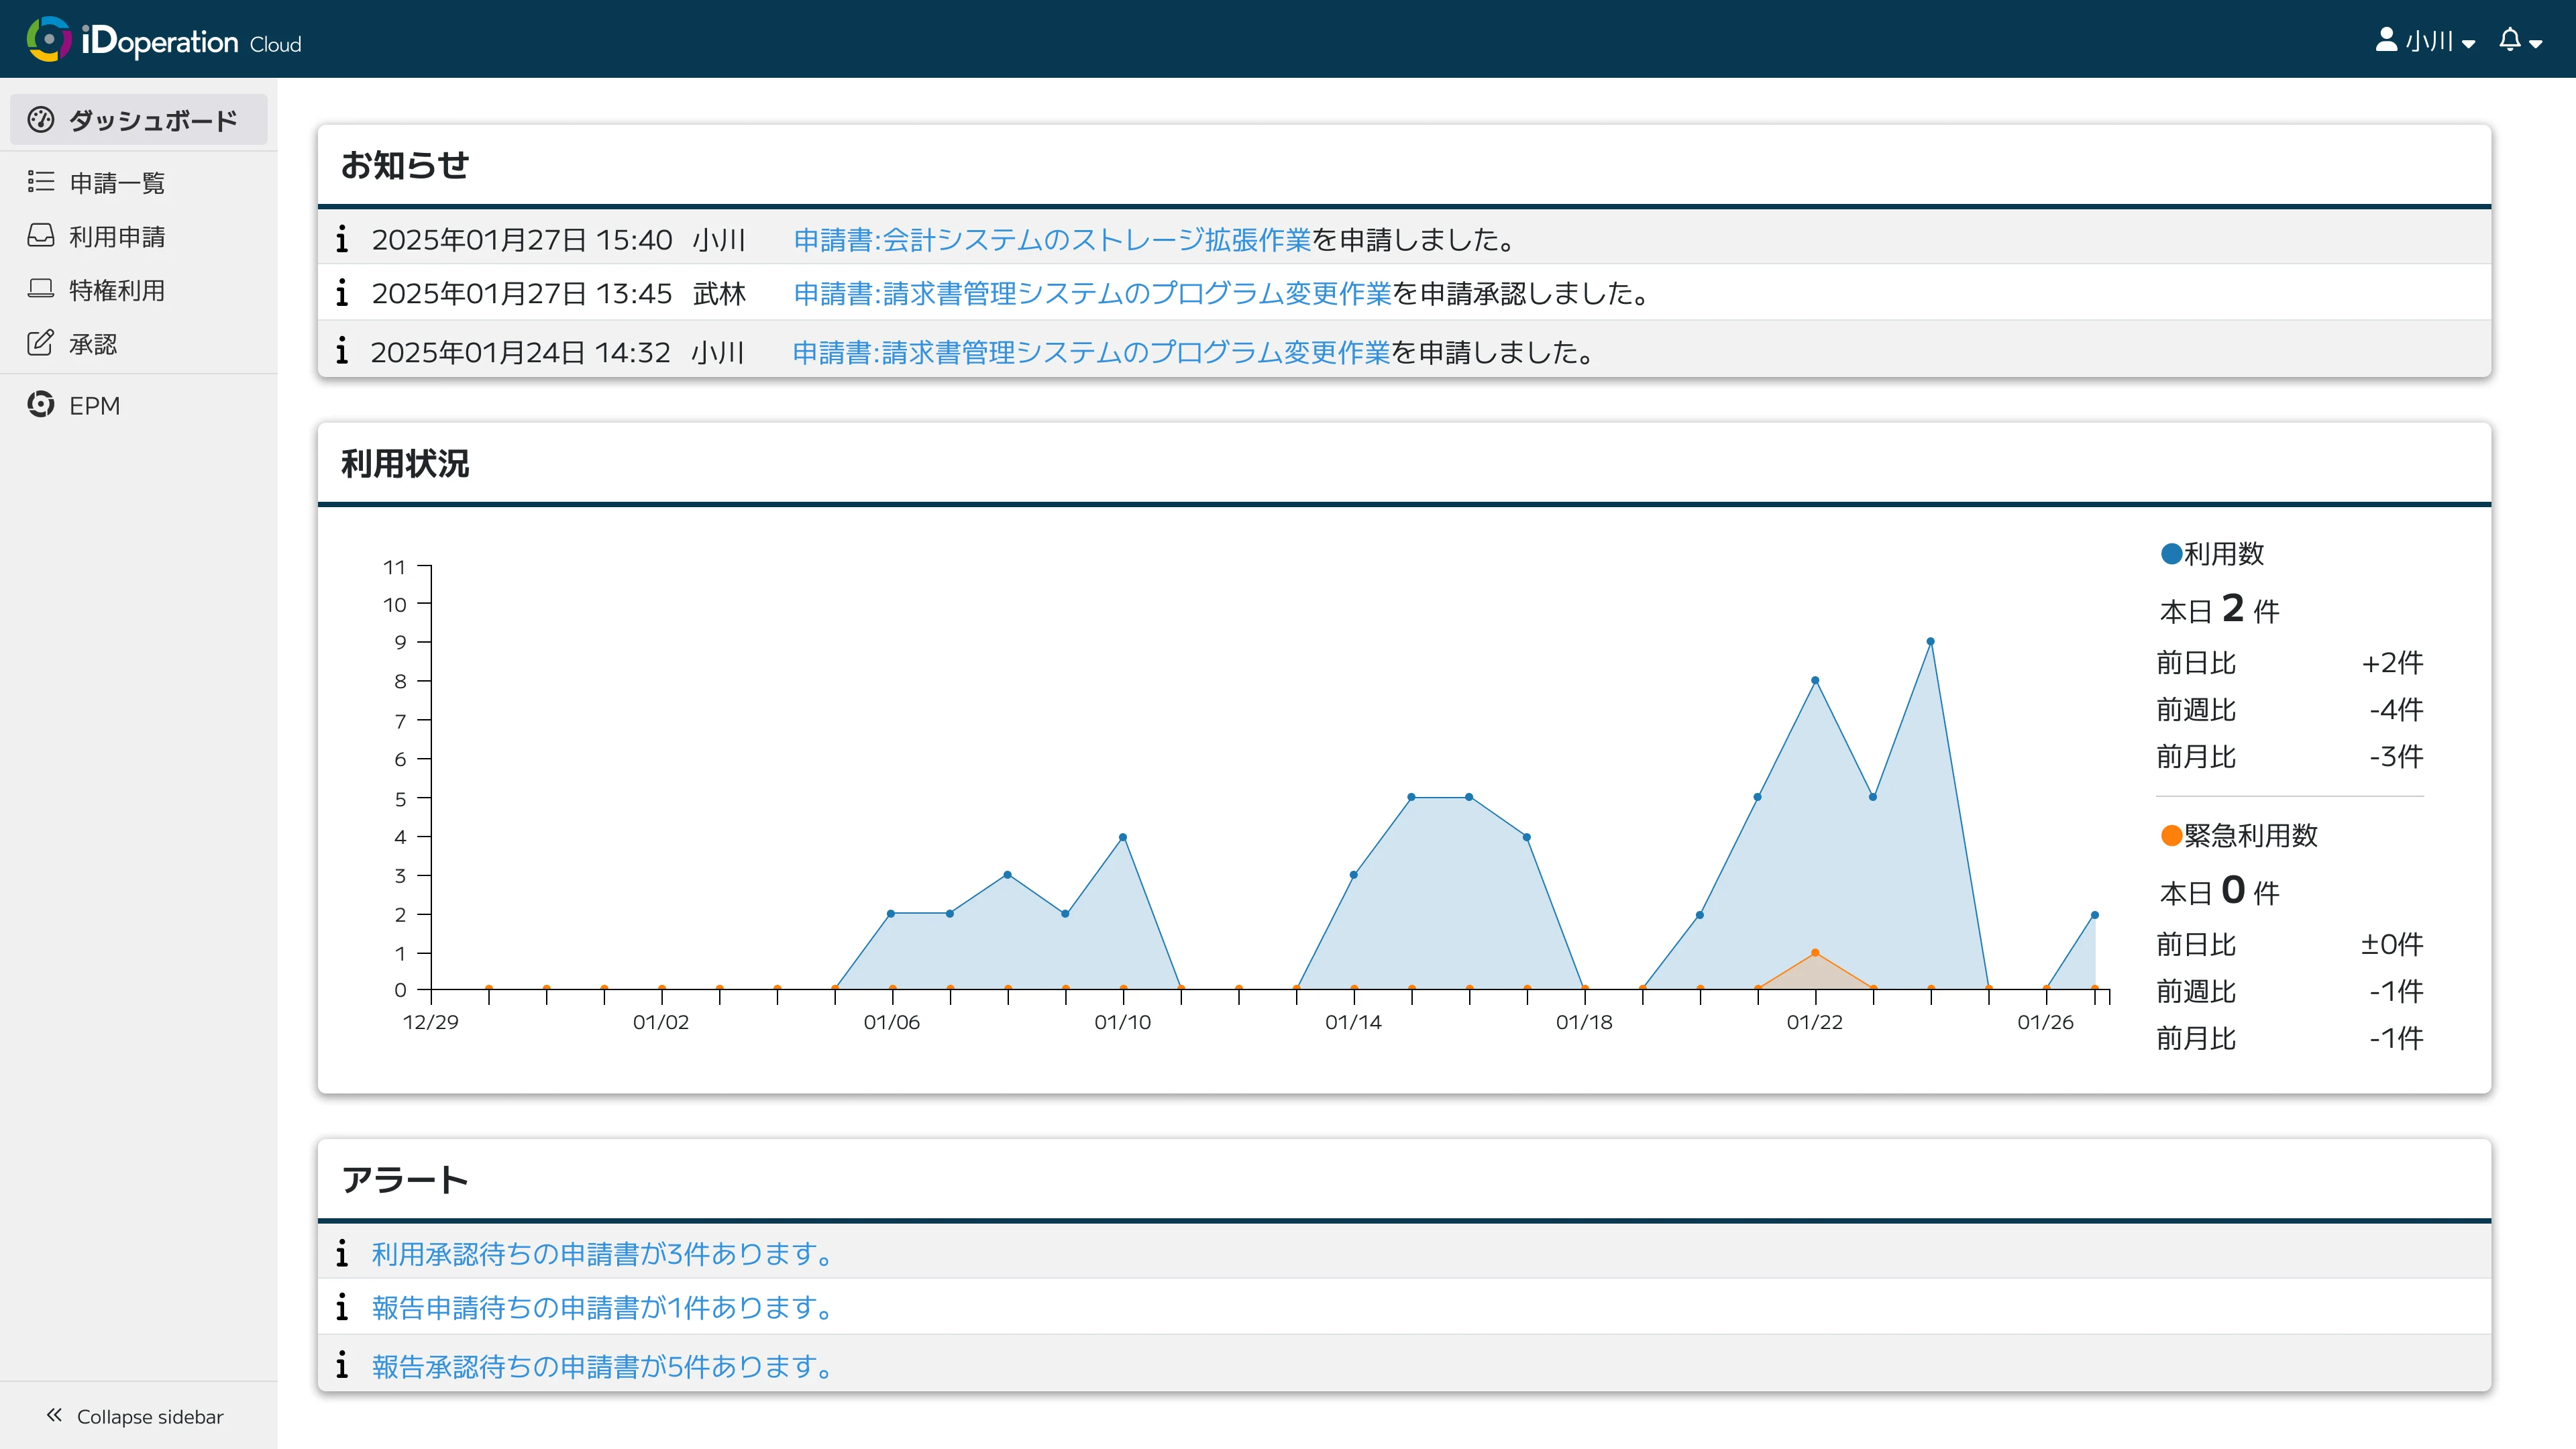Open link 会計システムのストレージ拡張作業 application
Viewport: 2576px width, 1449px height.
tap(1051, 240)
